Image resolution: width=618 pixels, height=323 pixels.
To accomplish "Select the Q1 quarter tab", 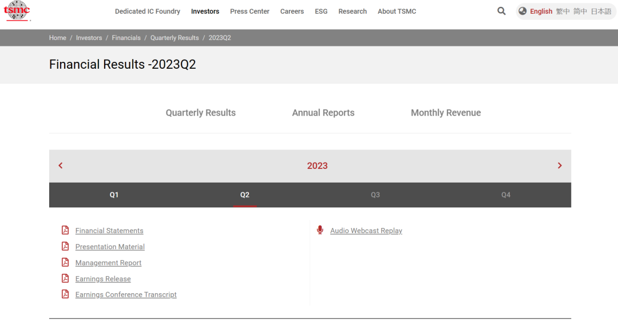I will tap(114, 195).
